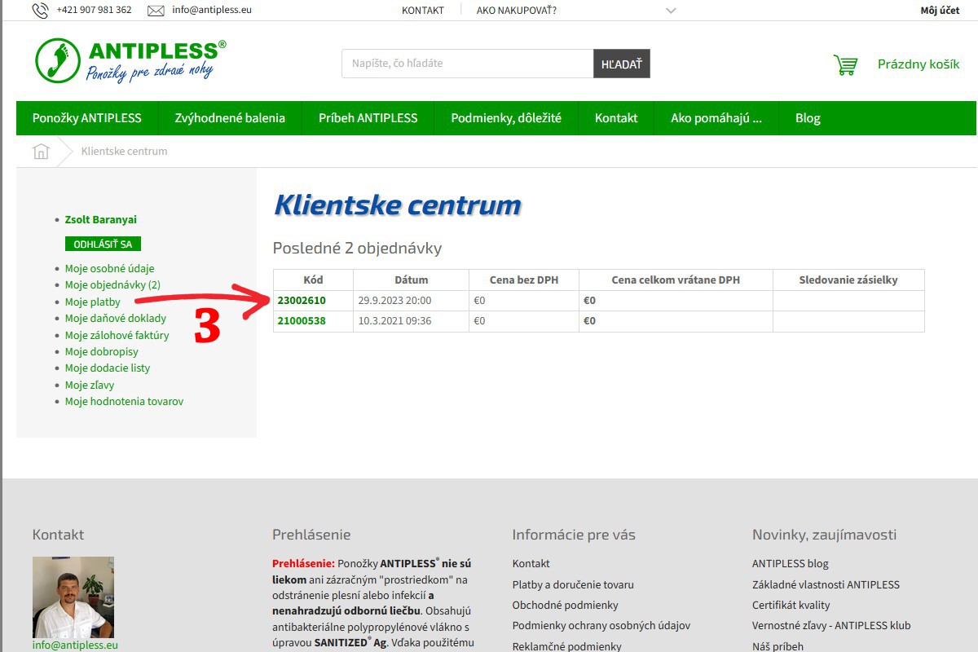This screenshot has height=652, width=978.
Task: Open order 21000538
Action: (302, 321)
